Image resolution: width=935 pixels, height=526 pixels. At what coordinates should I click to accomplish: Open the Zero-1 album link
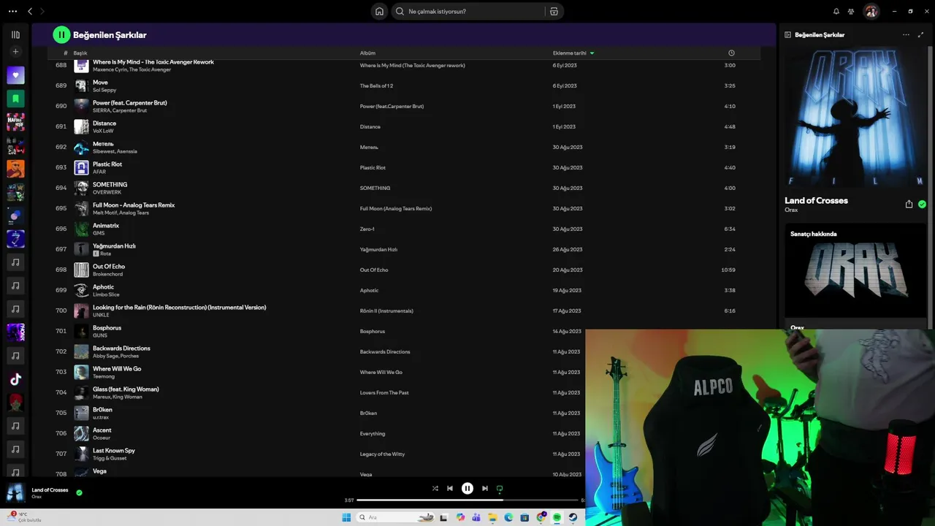(367, 229)
